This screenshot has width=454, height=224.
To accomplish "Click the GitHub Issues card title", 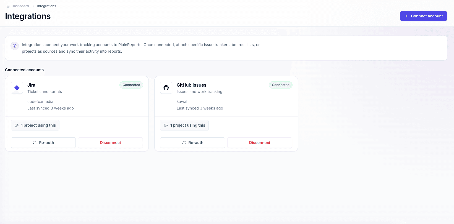I will click(x=191, y=85).
